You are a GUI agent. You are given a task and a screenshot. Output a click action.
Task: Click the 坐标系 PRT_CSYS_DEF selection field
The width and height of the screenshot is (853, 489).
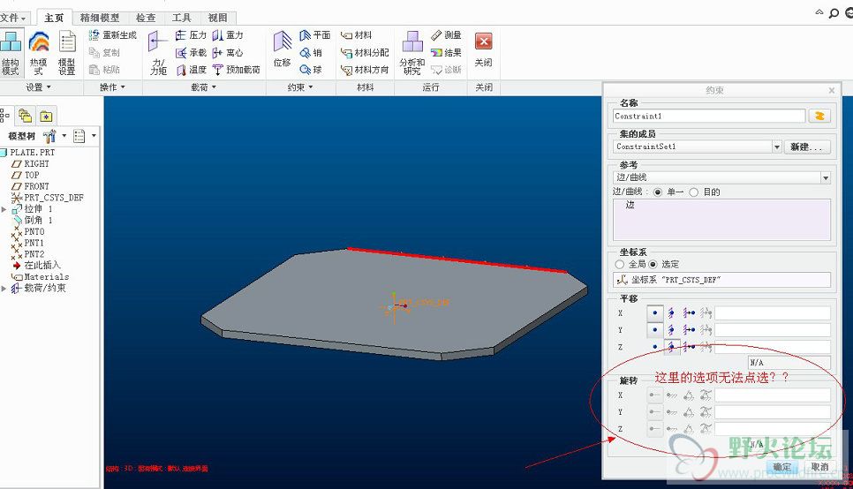pyautogui.click(x=721, y=280)
